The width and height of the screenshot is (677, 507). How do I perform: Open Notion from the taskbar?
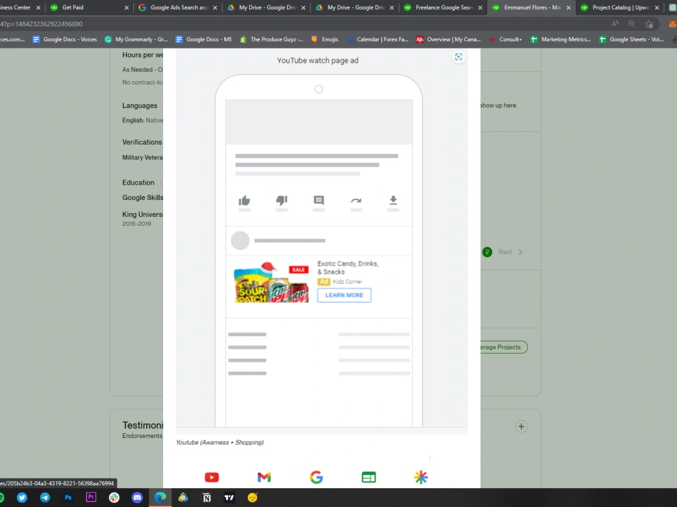tap(206, 498)
